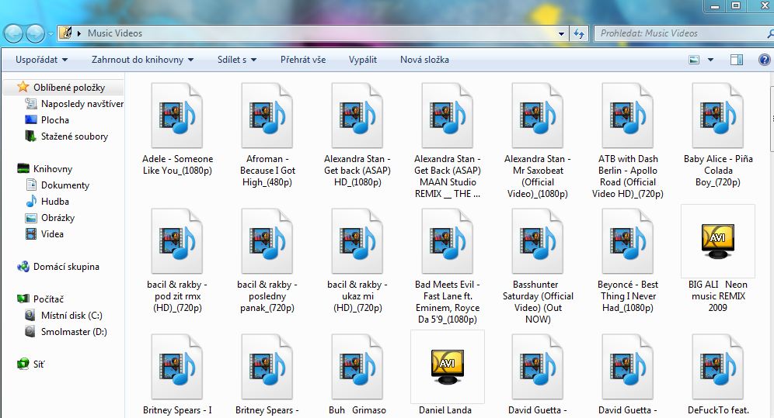Select Baby Alice - Piña Colada Boy file
The height and width of the screenshot is (418, 774).
(x=718, y=136)
